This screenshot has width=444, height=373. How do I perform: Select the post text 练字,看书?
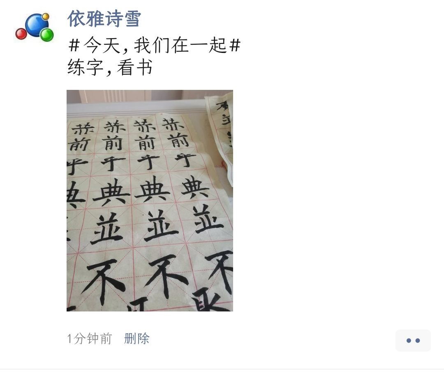tap(110, 68)
